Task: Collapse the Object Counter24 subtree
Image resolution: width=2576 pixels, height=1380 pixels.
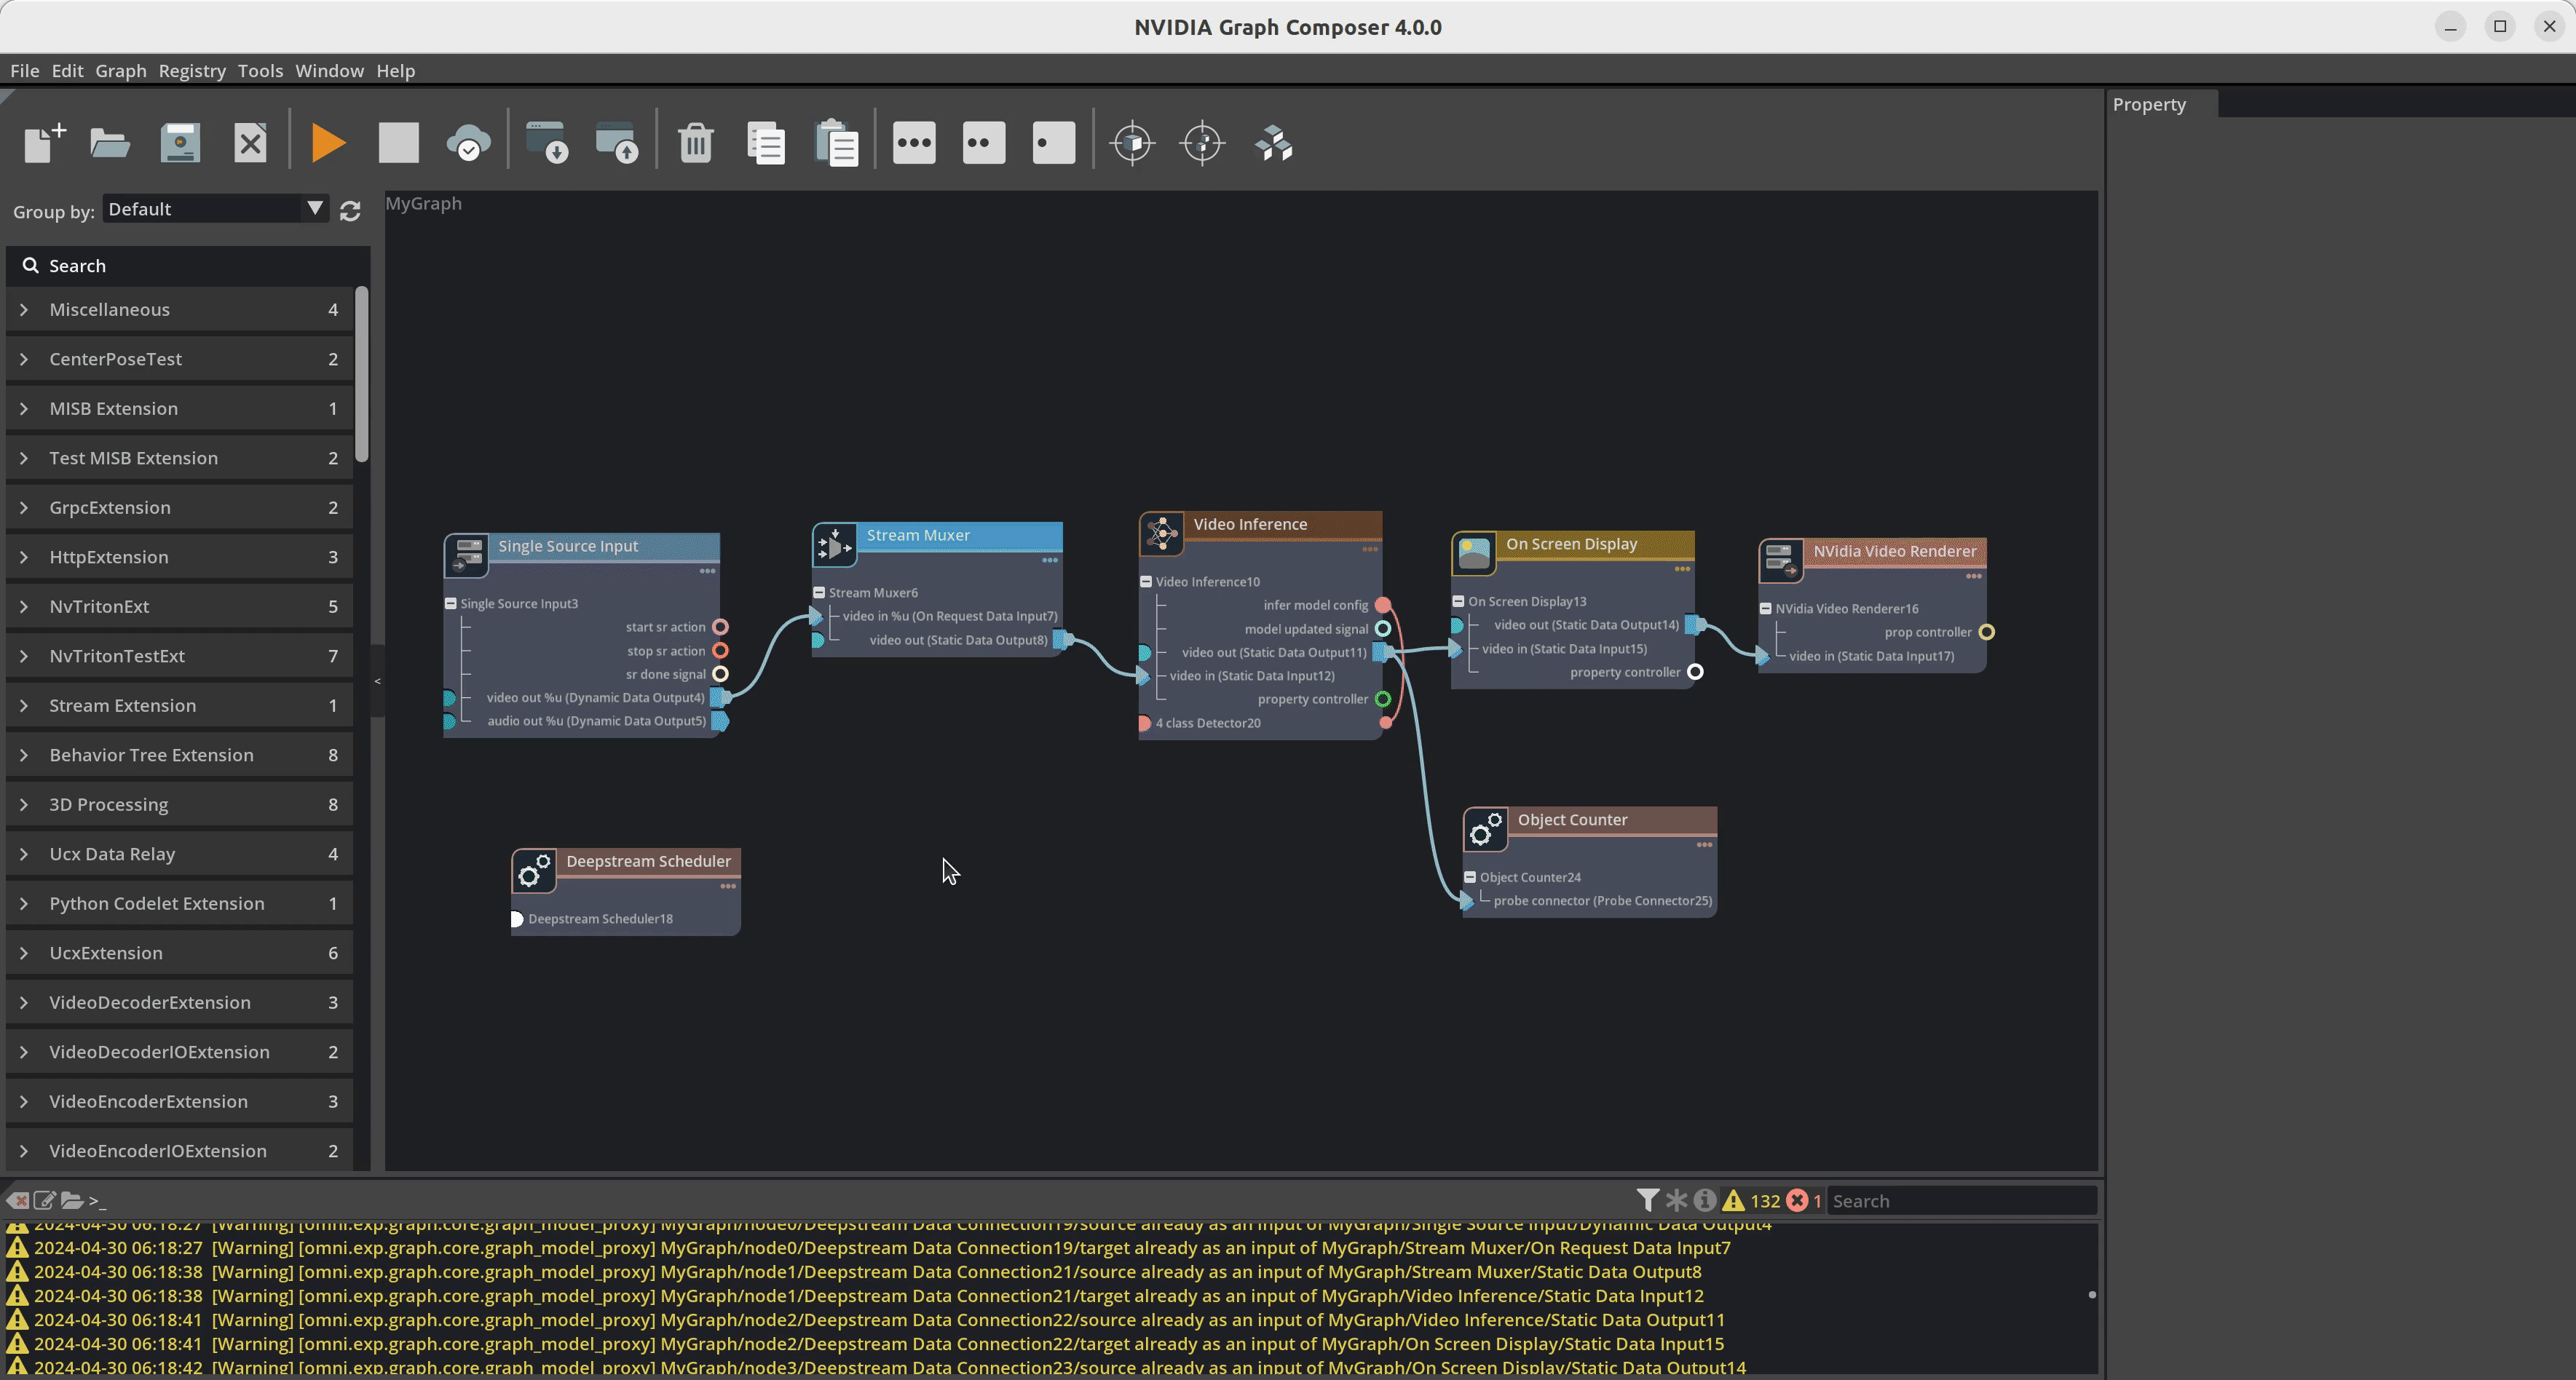Action: tap(1470, 878)
